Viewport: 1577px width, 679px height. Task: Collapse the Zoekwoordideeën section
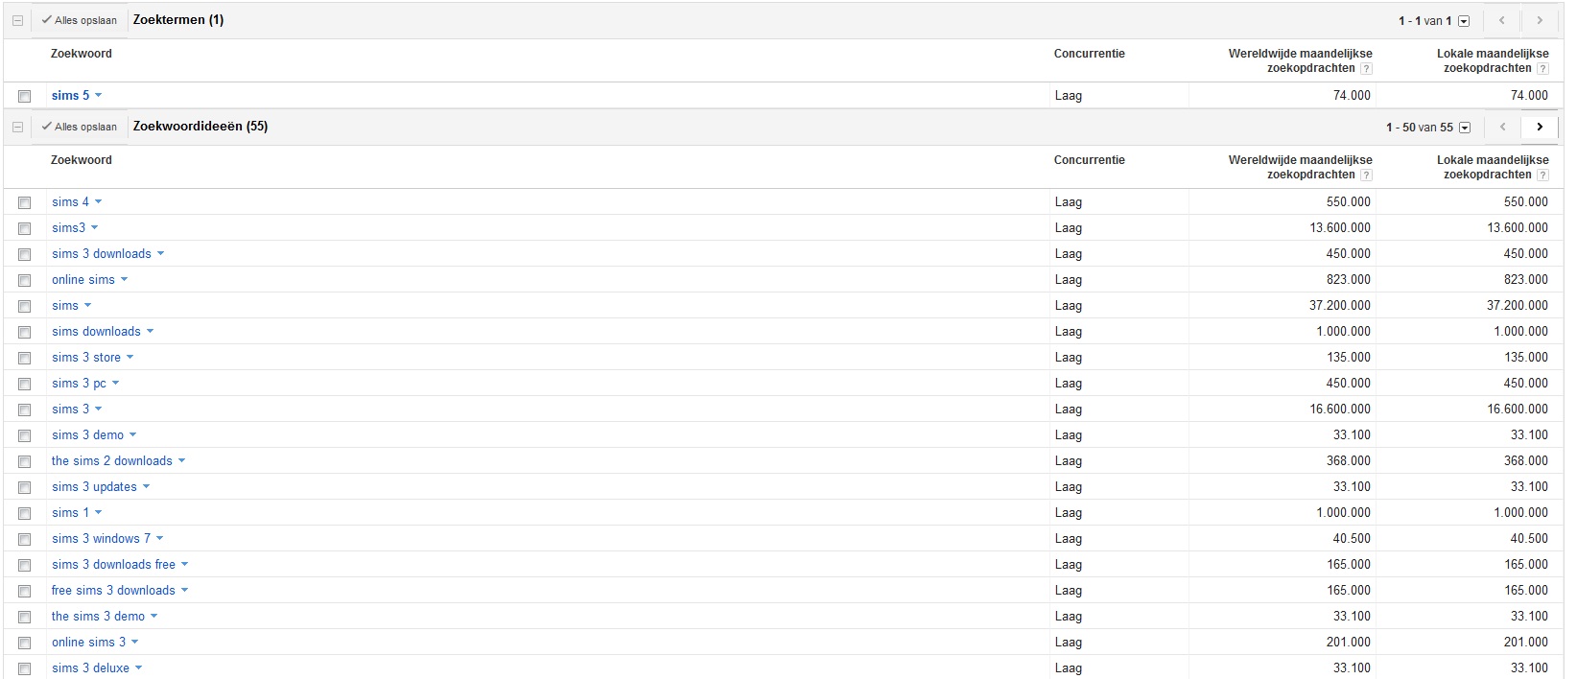pos(17,127)
